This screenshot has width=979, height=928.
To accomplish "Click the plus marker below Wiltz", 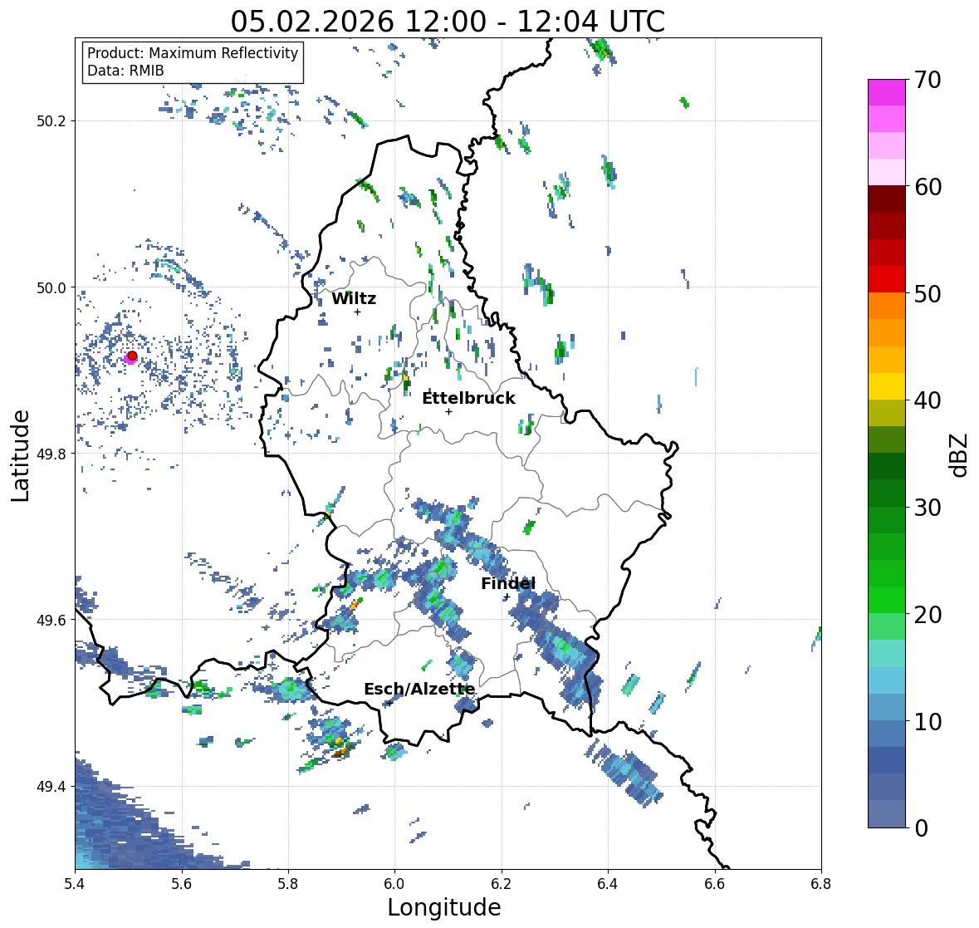I will (357, 312).
